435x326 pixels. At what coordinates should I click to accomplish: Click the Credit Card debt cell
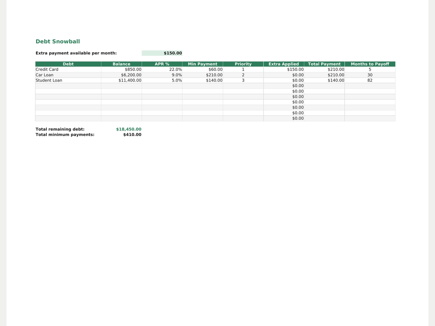68,70
